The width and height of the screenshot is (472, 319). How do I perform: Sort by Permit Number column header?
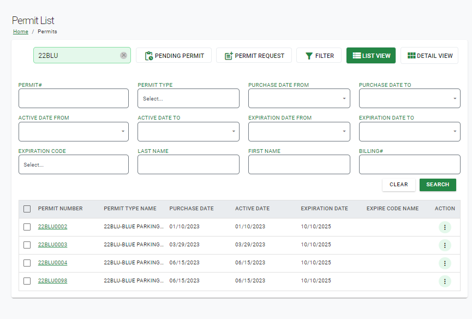coord(60,209)
